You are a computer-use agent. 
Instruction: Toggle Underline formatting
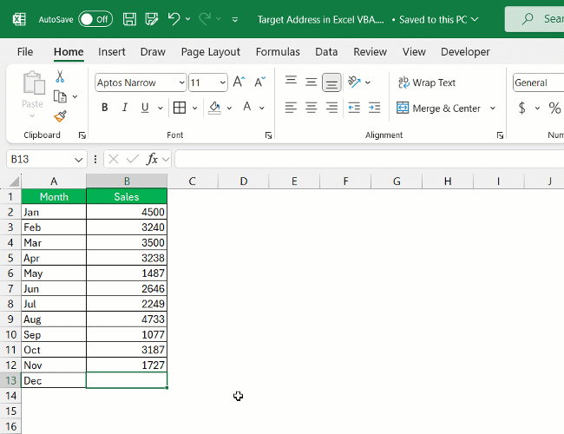145,108
